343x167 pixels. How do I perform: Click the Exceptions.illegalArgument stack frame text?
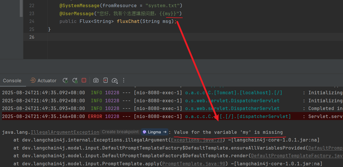[95, 140]
